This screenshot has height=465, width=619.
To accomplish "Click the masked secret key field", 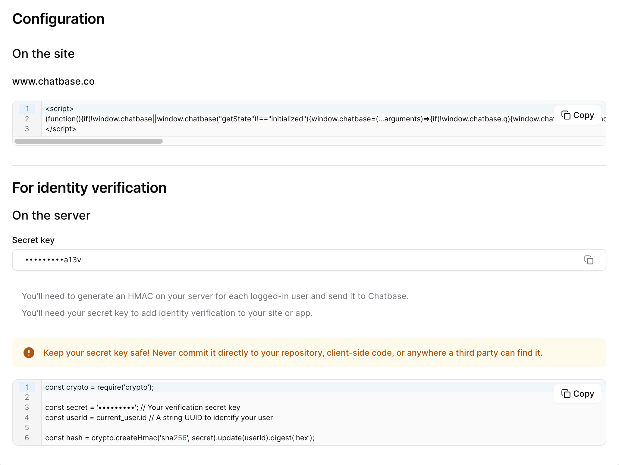I will point(271,260).
